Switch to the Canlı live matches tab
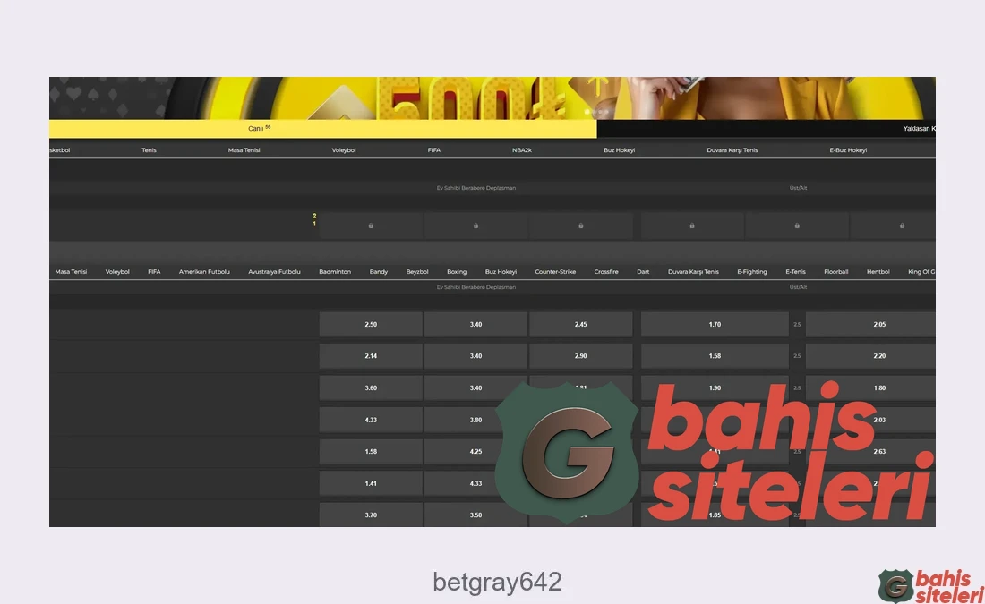Image resolution: width=985 pixels, height=604 pixels. [x=254, y=128]
